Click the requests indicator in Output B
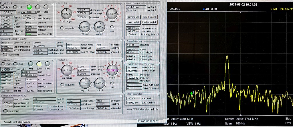The height and width of the screenshot is (127, 293). pos(62,84)
